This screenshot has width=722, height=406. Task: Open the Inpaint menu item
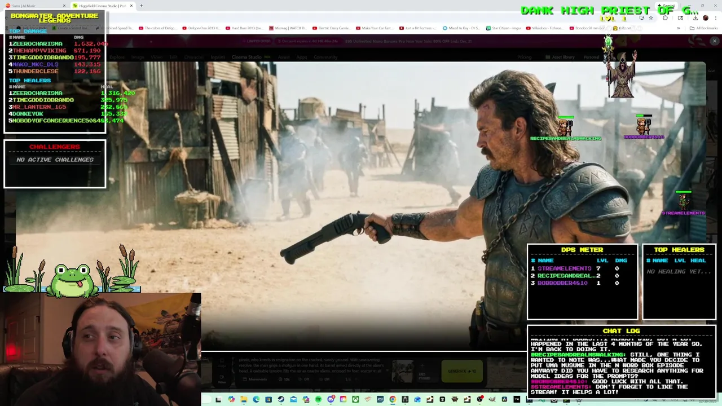point(217,57)
